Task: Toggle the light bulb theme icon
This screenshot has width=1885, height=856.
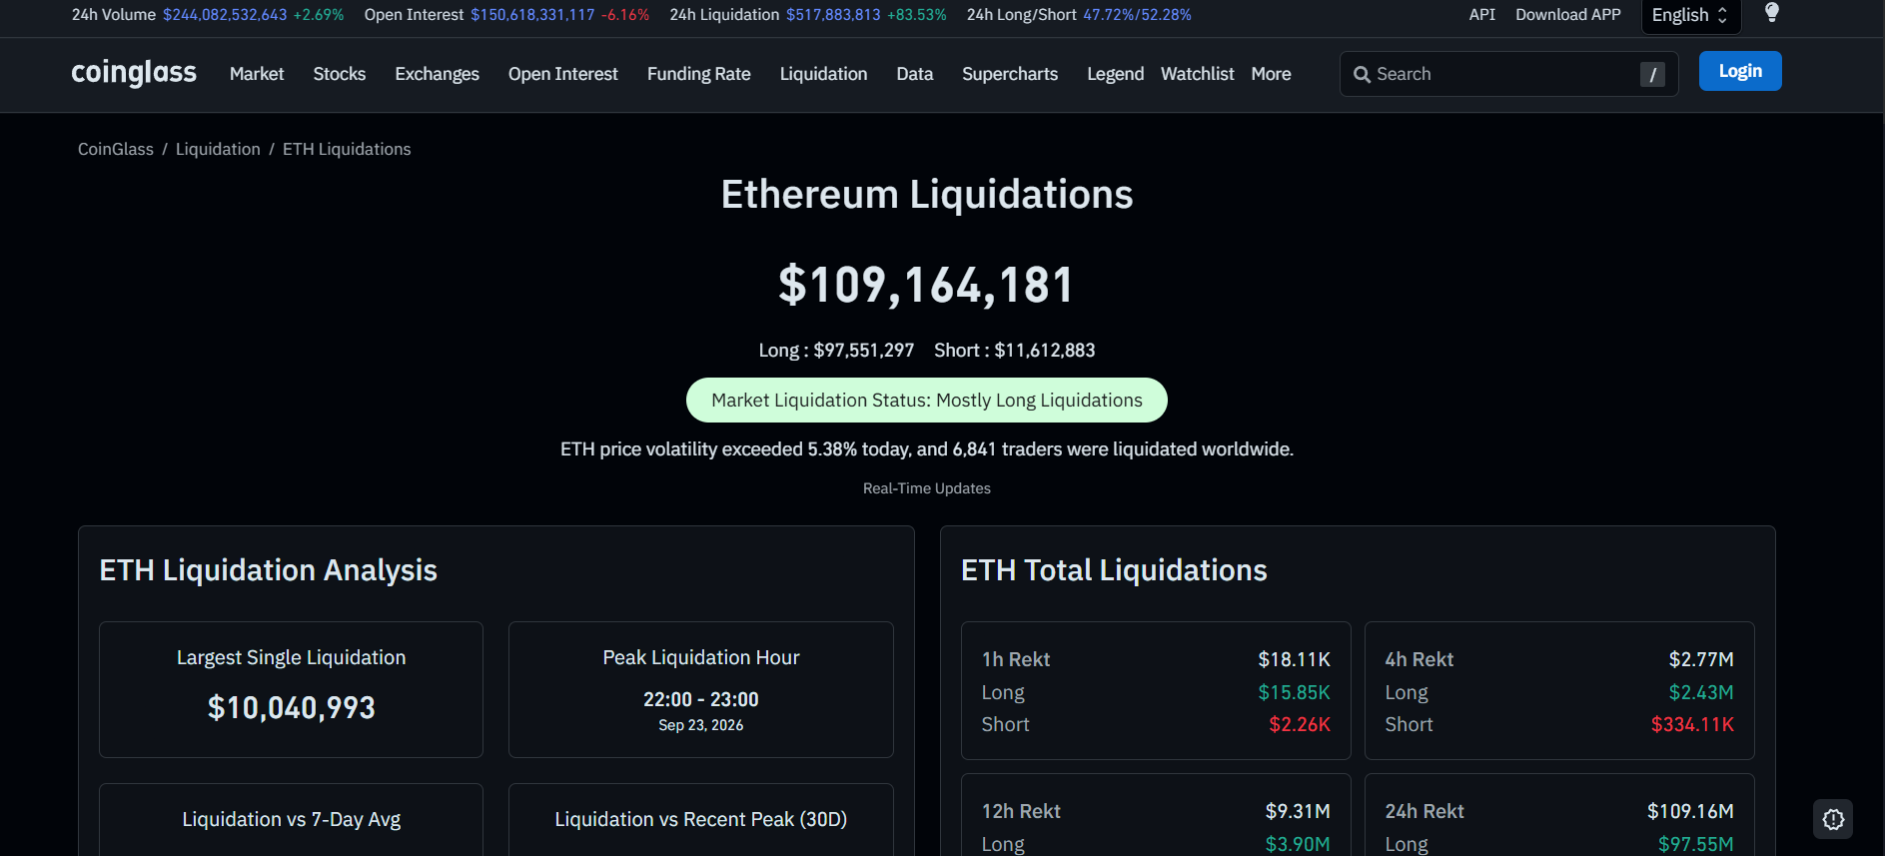Action: point(1771,13)
